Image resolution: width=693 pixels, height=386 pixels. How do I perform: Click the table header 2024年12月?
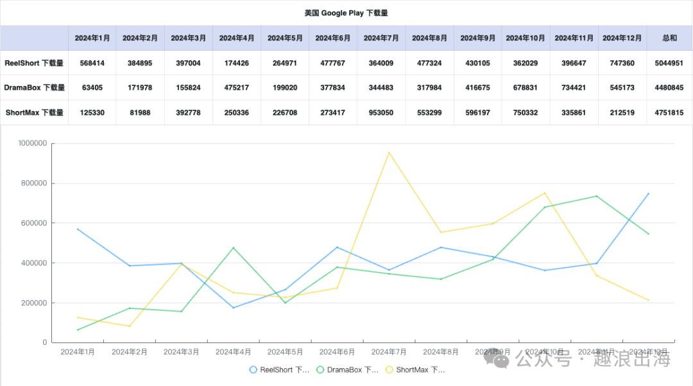click(622, 38)
